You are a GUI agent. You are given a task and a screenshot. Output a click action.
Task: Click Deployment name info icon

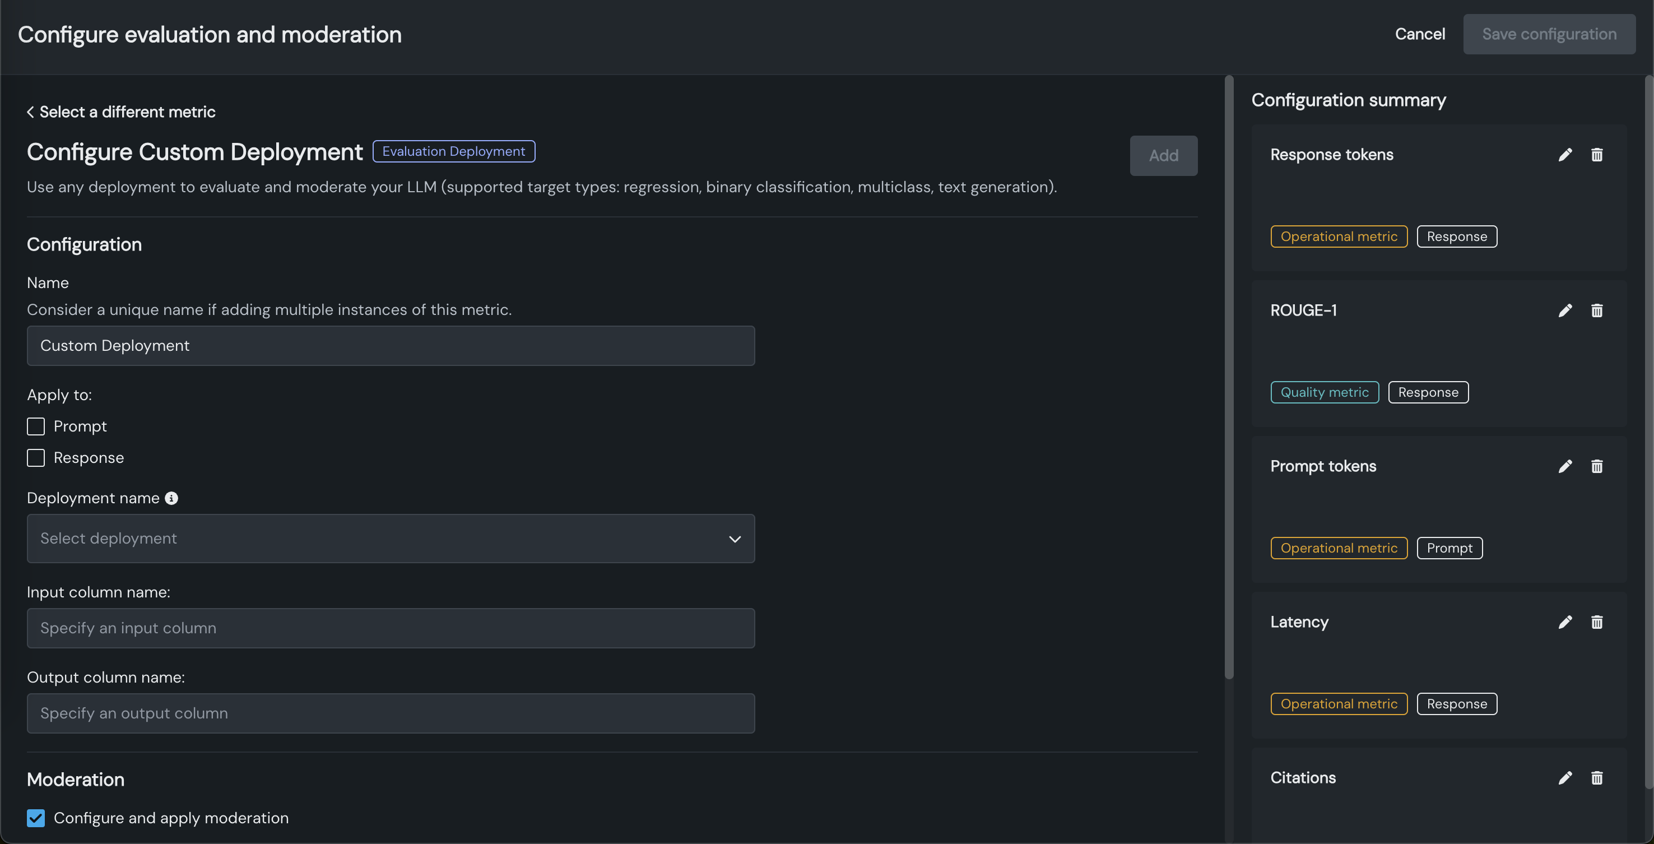click(171, 498)
